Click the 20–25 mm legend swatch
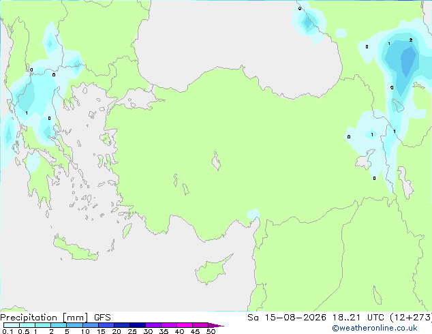 point(121,325)
